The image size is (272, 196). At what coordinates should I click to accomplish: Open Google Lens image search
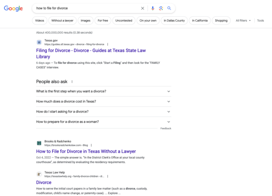point(161,8)
